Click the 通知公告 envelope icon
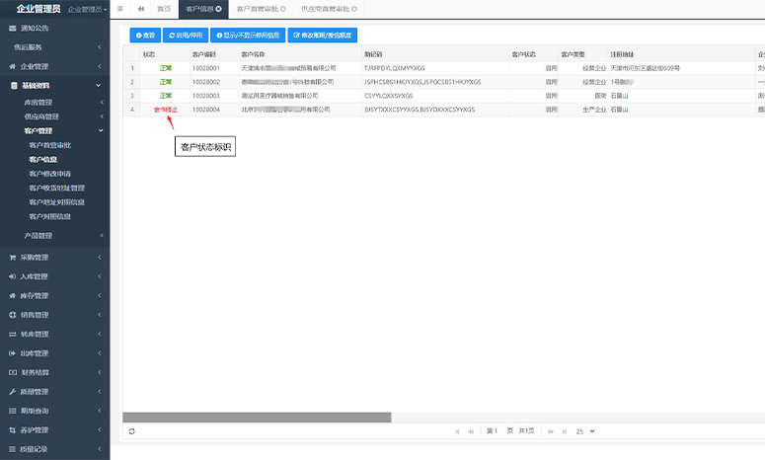 coord(12,29)
